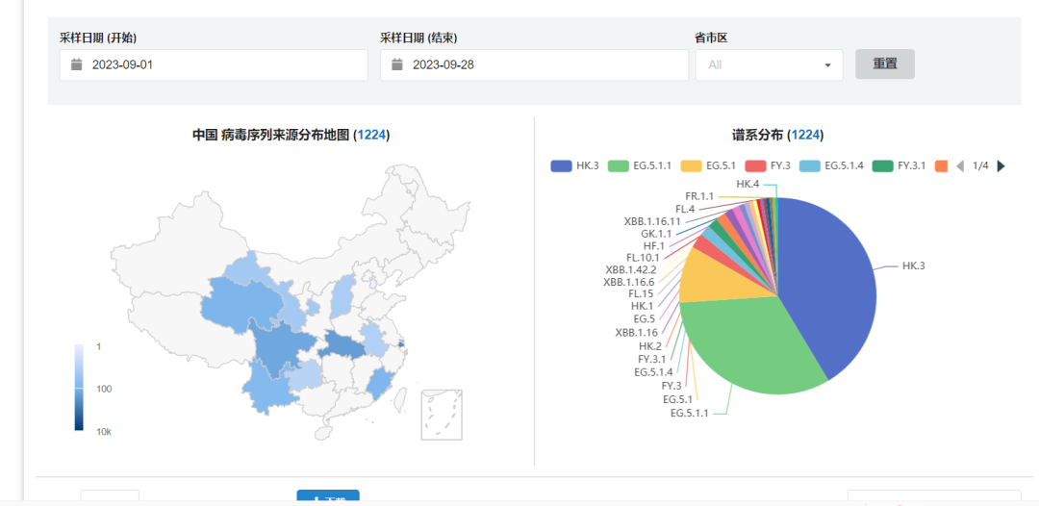Open the 省市区 All dropdown
Screen dimensions: 1039x506
click(769, 64)
